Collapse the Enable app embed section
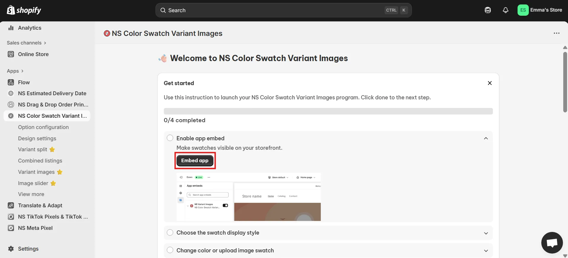The image size is (568, 258). pos(486,138)
